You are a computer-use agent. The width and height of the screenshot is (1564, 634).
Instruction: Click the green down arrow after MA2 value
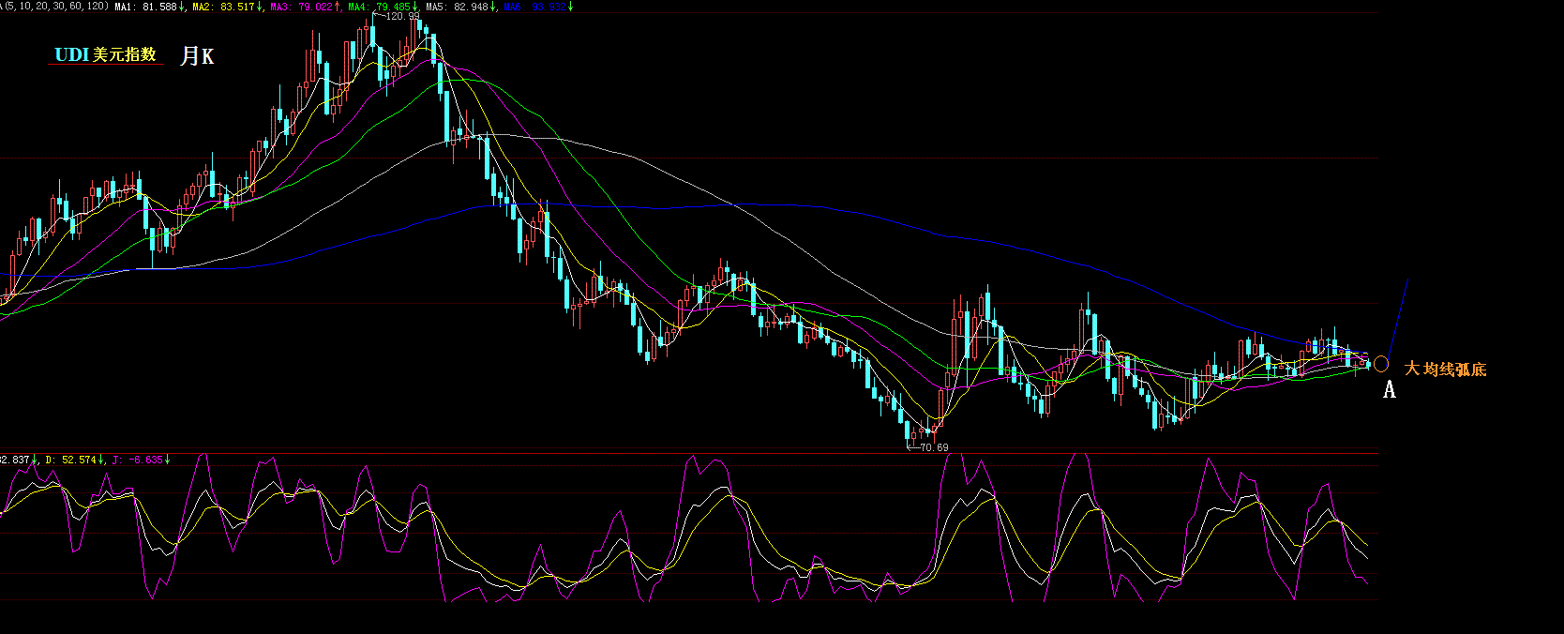260,7
